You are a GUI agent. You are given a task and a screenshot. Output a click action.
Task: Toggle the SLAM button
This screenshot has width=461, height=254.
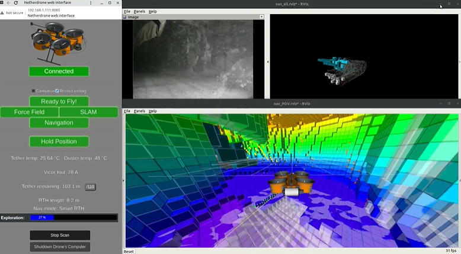coord(88,112)
